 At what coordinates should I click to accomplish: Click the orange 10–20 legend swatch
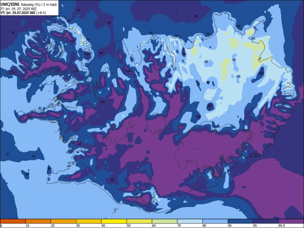[38, 221]
